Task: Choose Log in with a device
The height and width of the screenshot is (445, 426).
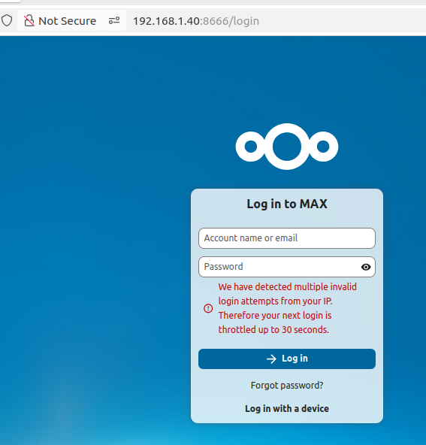Action: click(287, 408)
